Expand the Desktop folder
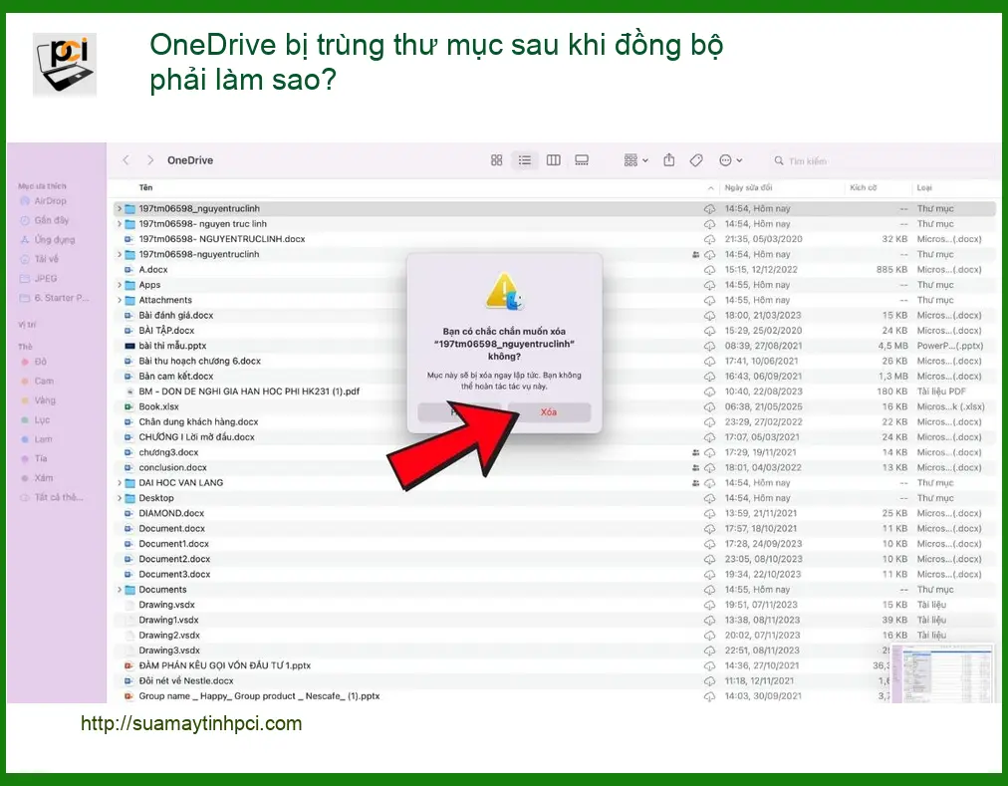This screenshot has width=1008, height=786. pyautogui.click(x=119, y=498)
